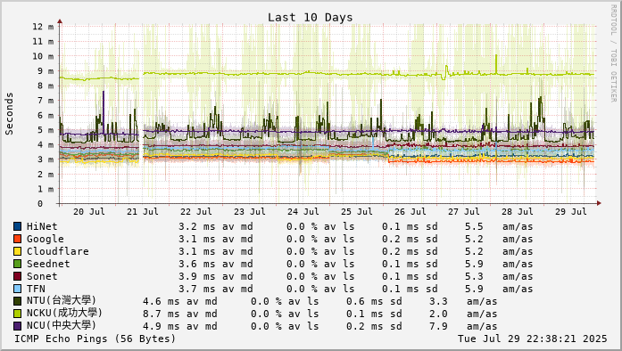
Task: Click HiNet's '5.5 am/as' value
Action: click(x=499, y=226)
